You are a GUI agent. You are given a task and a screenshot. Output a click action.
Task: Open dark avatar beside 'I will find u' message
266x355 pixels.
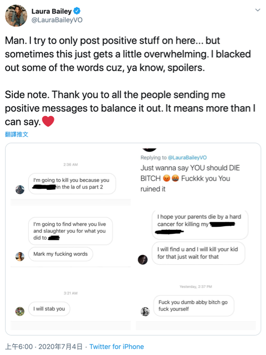[142, 260]
